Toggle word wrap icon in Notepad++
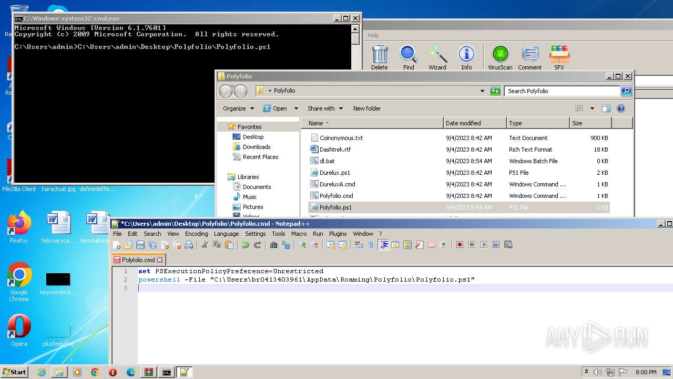 359,245
